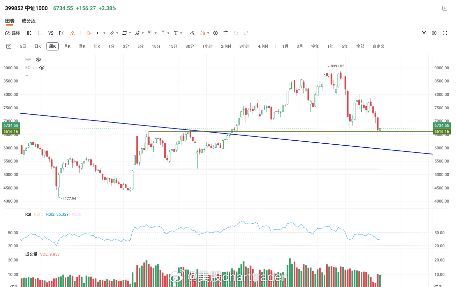Select the freehand brush drawing tool
456x287 pixels.
click(192, 33)
